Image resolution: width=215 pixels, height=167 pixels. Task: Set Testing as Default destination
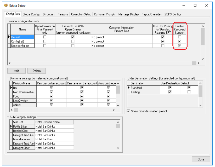point(189,92)
